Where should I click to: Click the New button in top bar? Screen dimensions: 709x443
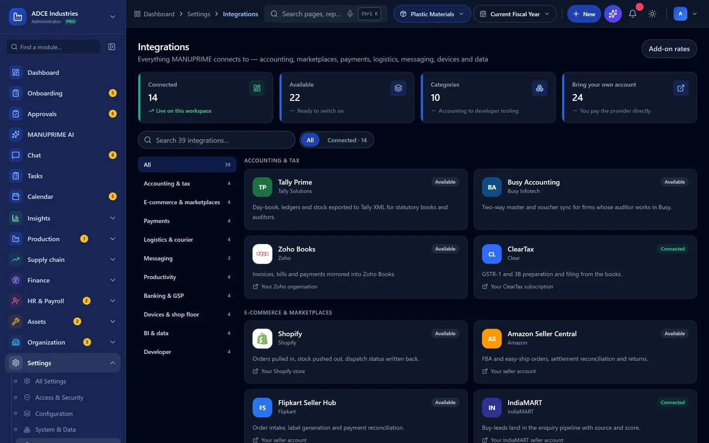584,14
